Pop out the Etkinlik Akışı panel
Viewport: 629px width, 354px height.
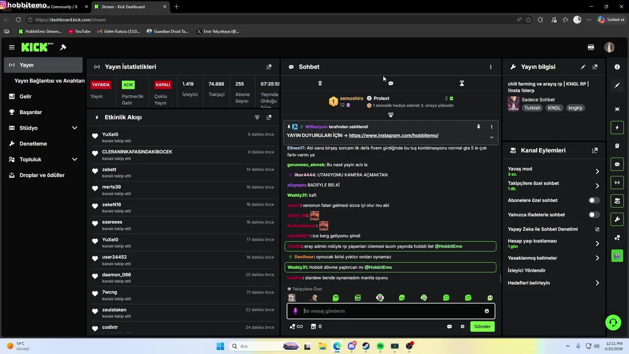coord(269,118)
